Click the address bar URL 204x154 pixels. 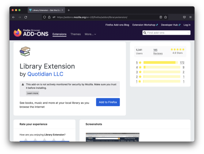point(92,17)
